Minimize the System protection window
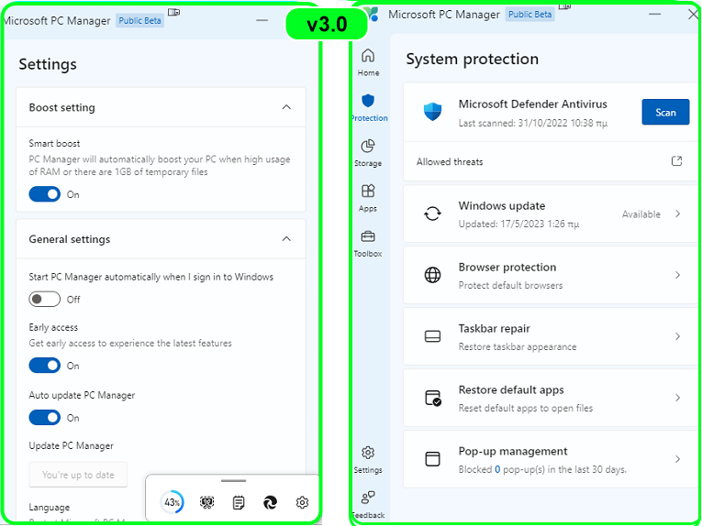702x526 pixels. 654,14
